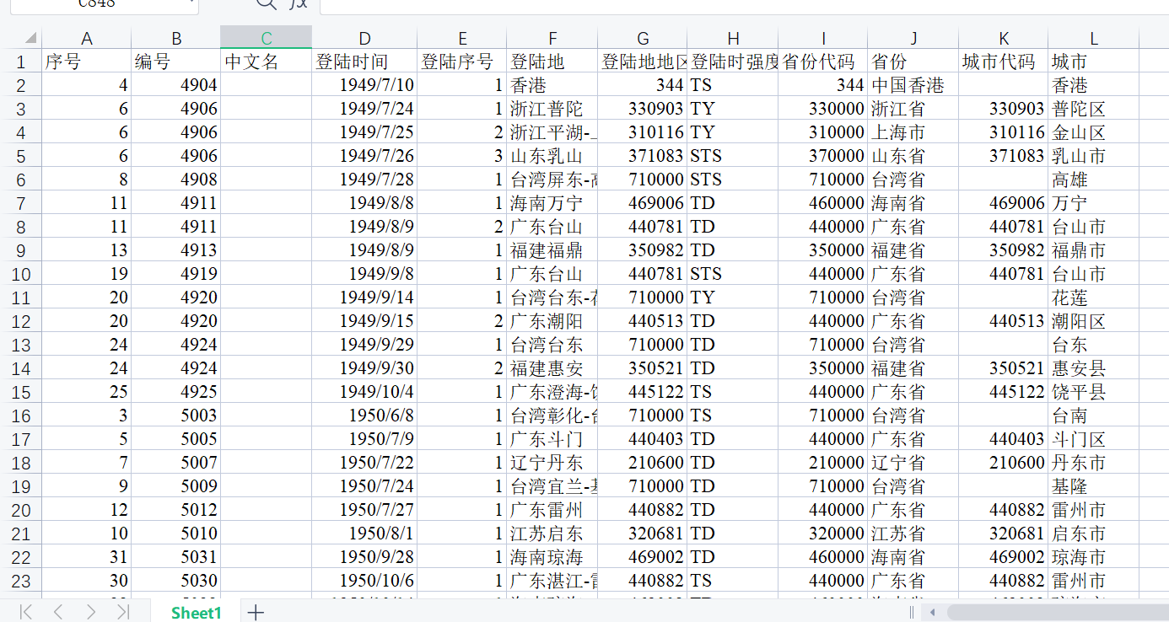The width and height of the screenshot is (1169, 622).
Task: Select the cell containing 琼海市
Action: coord(1094,557)
